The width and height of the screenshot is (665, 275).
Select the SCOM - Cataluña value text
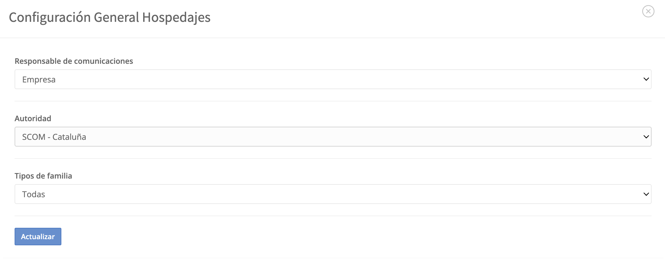coord(54,137)
